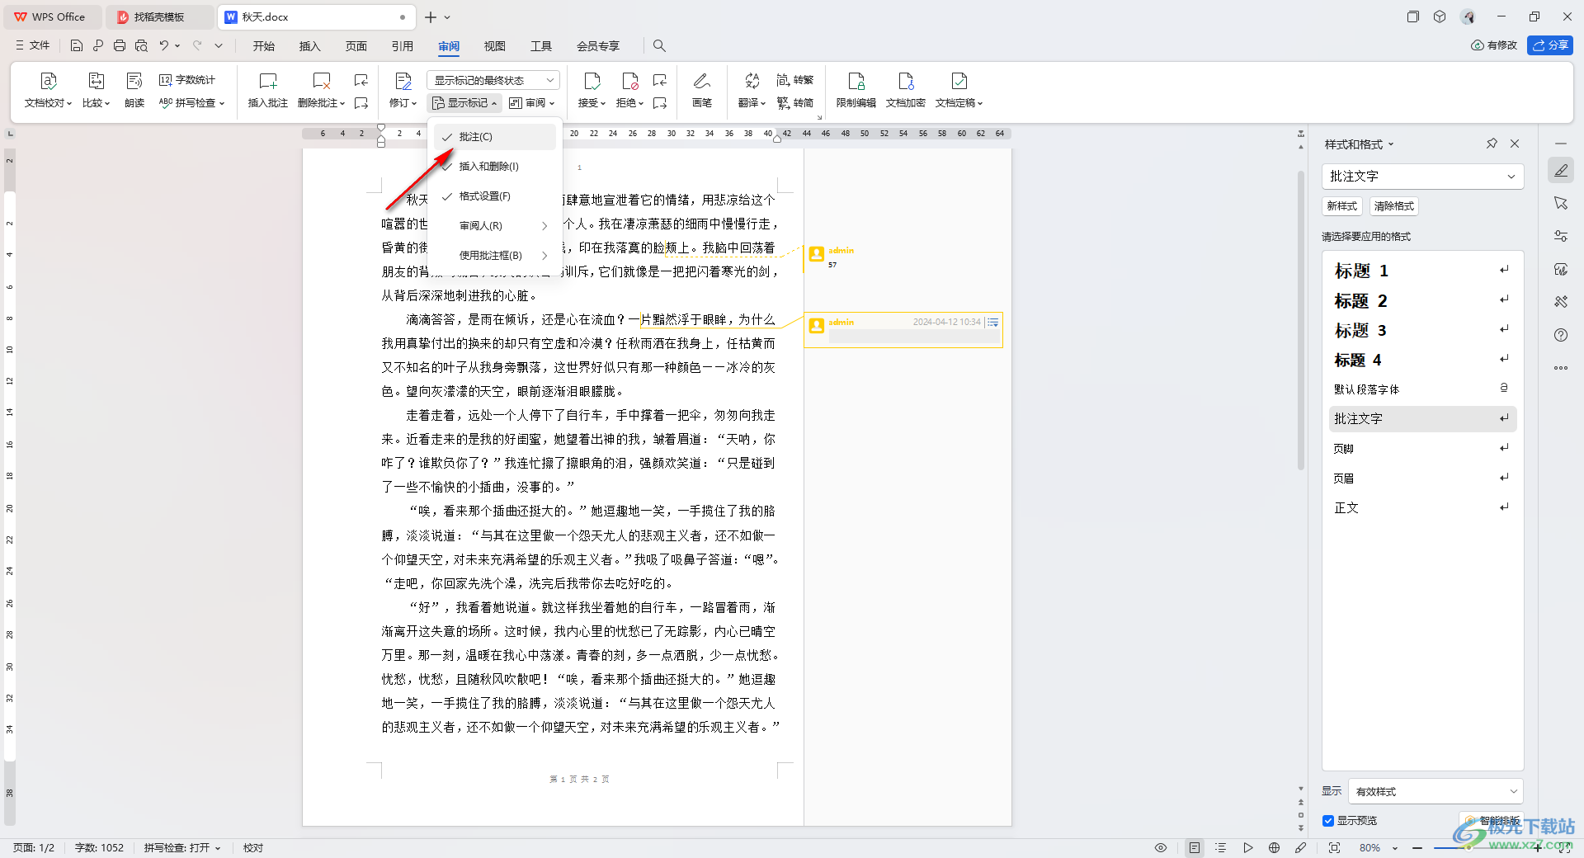Select the 画笔 pen tool
This screenshot has height=858, width=1584.
pos(702,90)
